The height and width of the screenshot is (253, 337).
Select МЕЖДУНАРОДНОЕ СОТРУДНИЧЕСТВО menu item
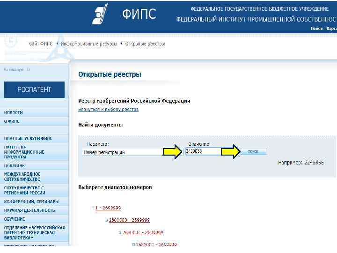pos(22,177)
